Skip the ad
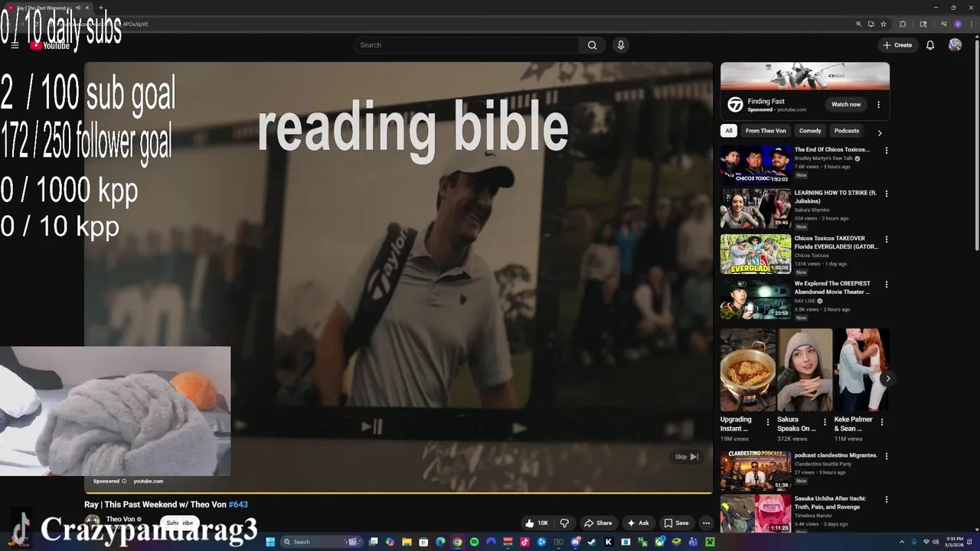The width and height of the screenshot is (980, 551). pos(687,457)
